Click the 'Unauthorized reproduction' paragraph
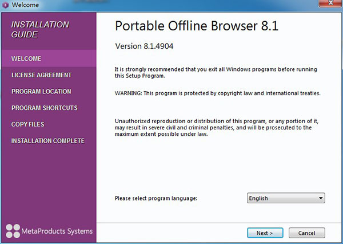Image resolution: width=343 pixels, height=244 pixels. point(217,128)
